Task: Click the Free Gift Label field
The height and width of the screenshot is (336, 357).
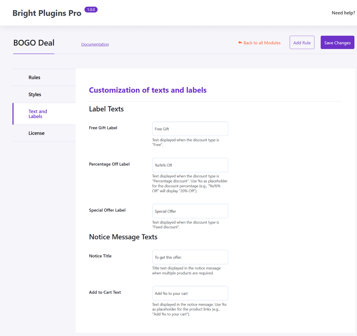Action: click(190, 129)
